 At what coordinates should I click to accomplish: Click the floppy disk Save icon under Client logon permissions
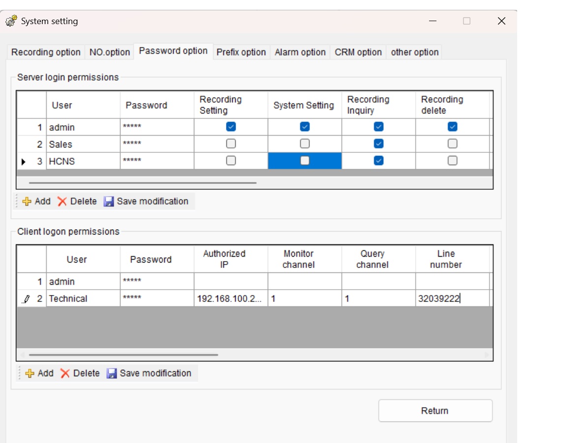pyautogui.click(x=112, y=373)
